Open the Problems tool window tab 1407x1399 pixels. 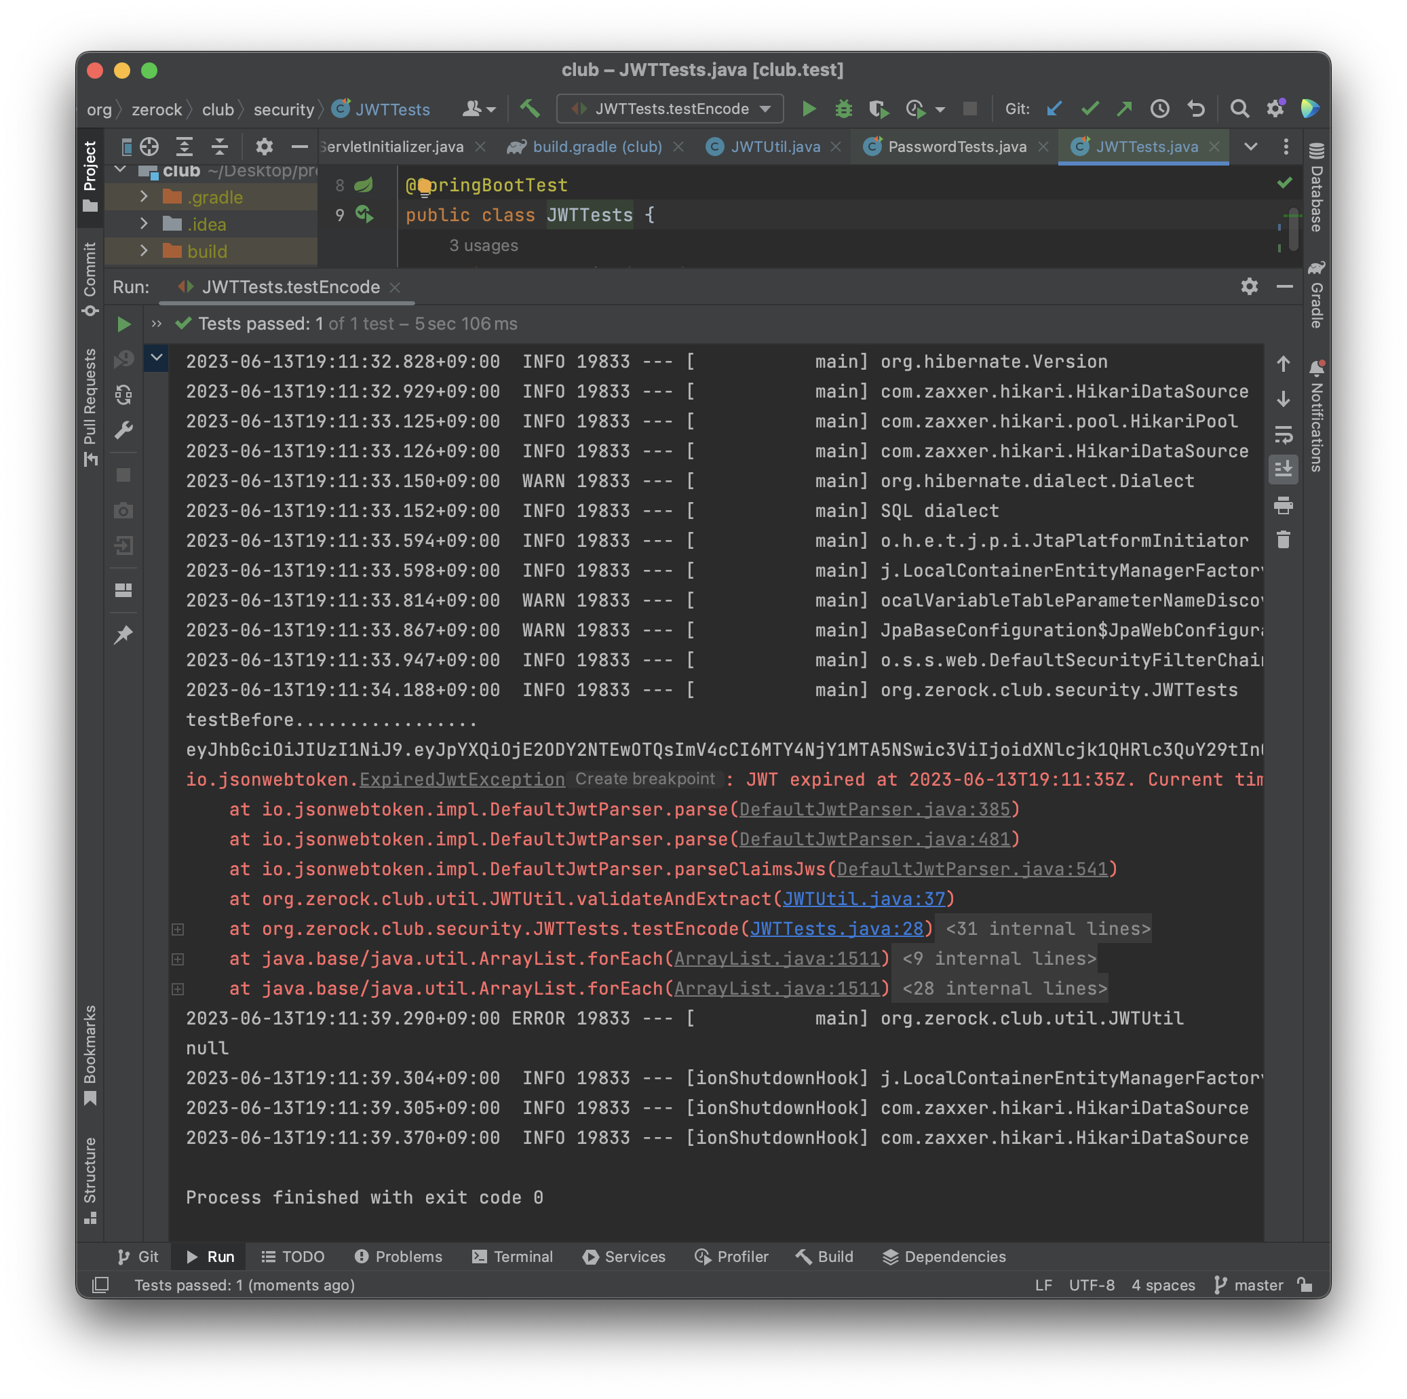click(x=398, y=1257)
